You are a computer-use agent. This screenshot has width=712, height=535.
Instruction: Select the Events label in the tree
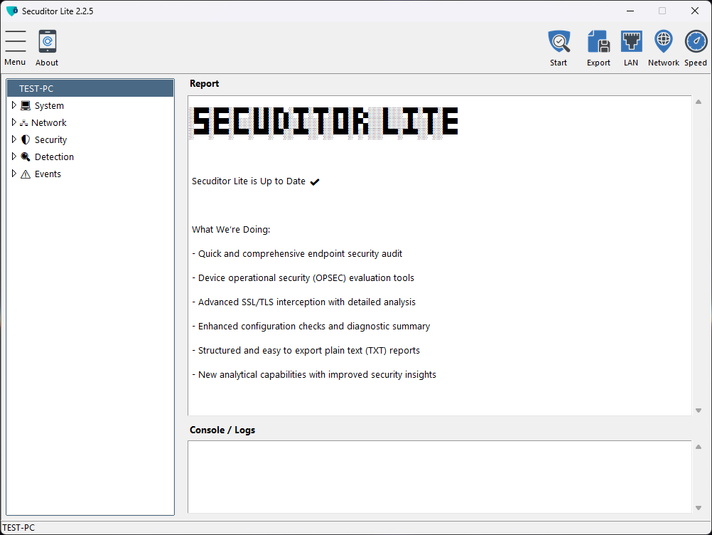click(x=48, y=174)
